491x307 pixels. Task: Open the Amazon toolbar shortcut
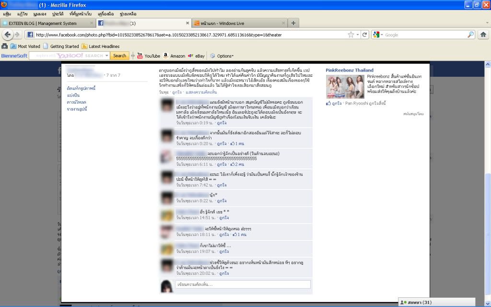pyautogui.click(x=174, y=56)
